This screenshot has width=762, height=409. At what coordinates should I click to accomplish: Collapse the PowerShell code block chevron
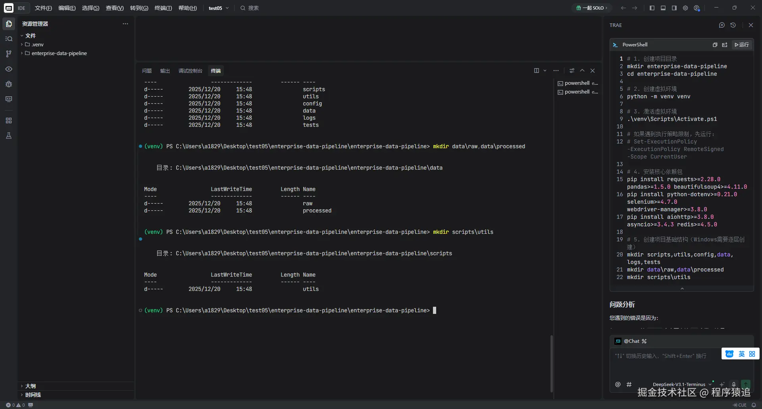coord(682,289)
